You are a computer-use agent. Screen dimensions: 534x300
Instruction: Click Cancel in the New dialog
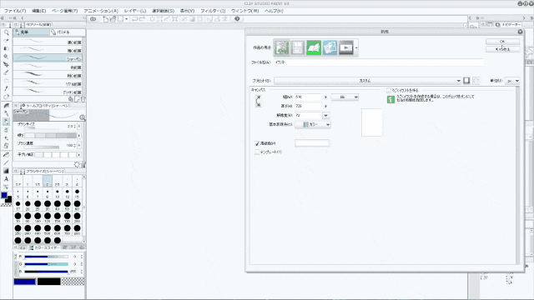502,49
